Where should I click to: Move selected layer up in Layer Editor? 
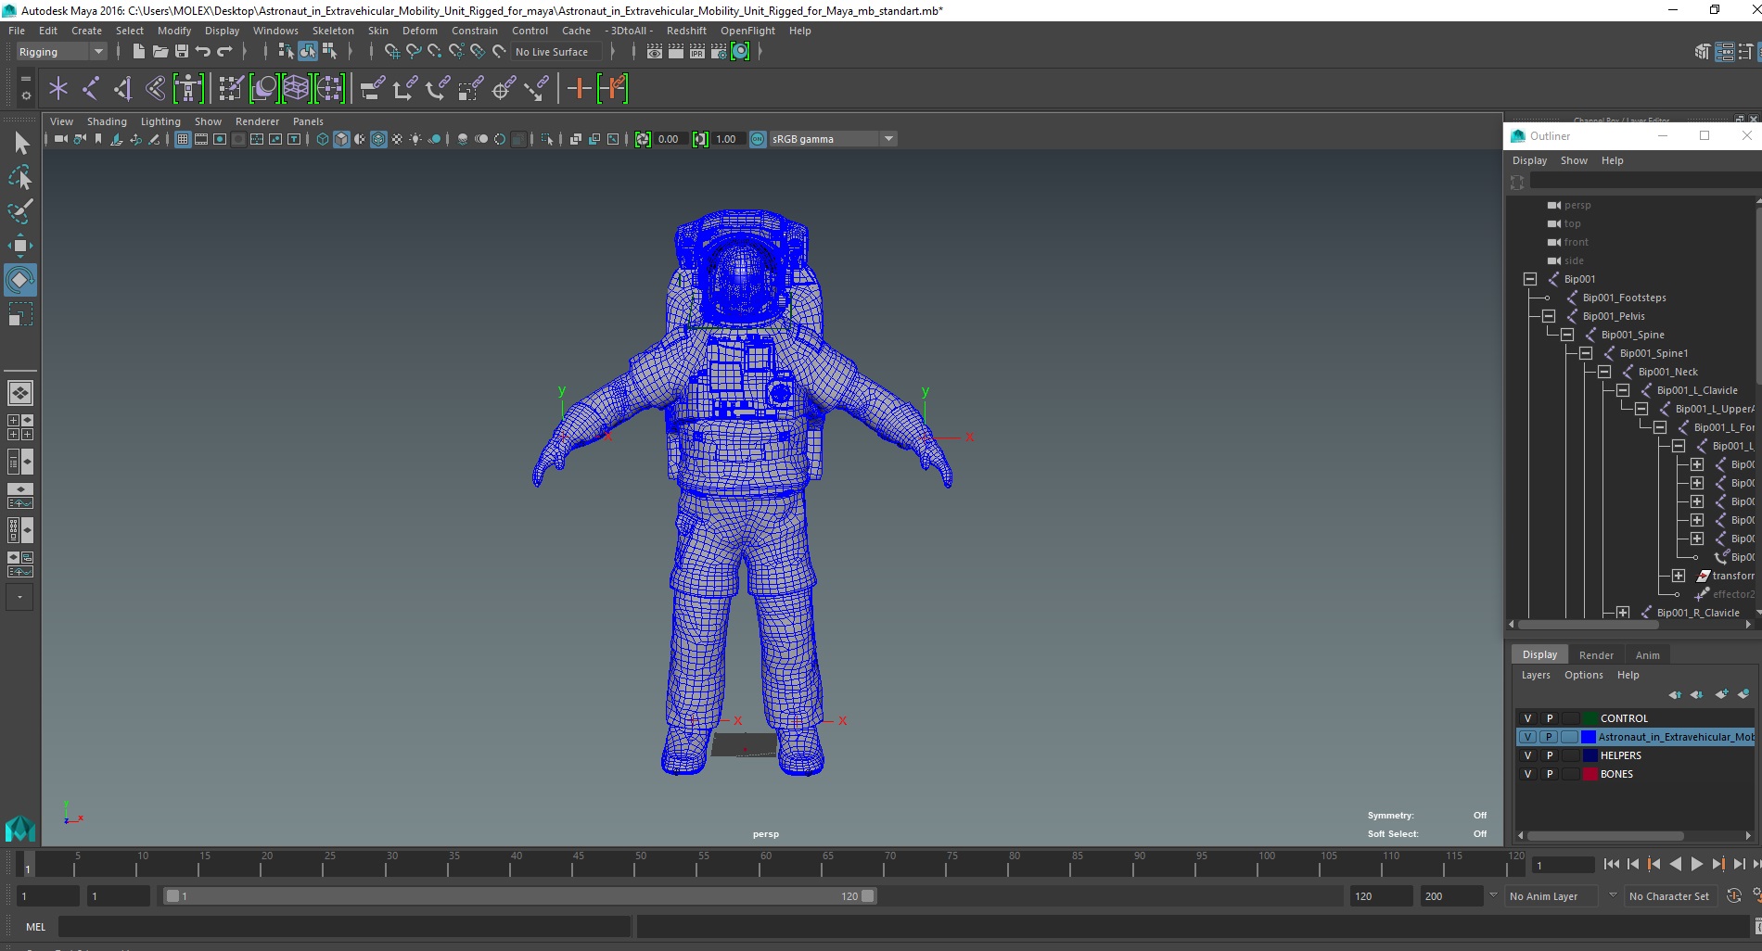click(x=1675, y=694)
